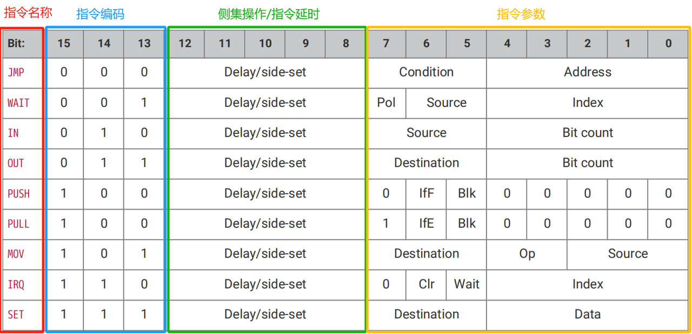Select the WAIT instruction row label
692x334 pixels.
[18, 103]
